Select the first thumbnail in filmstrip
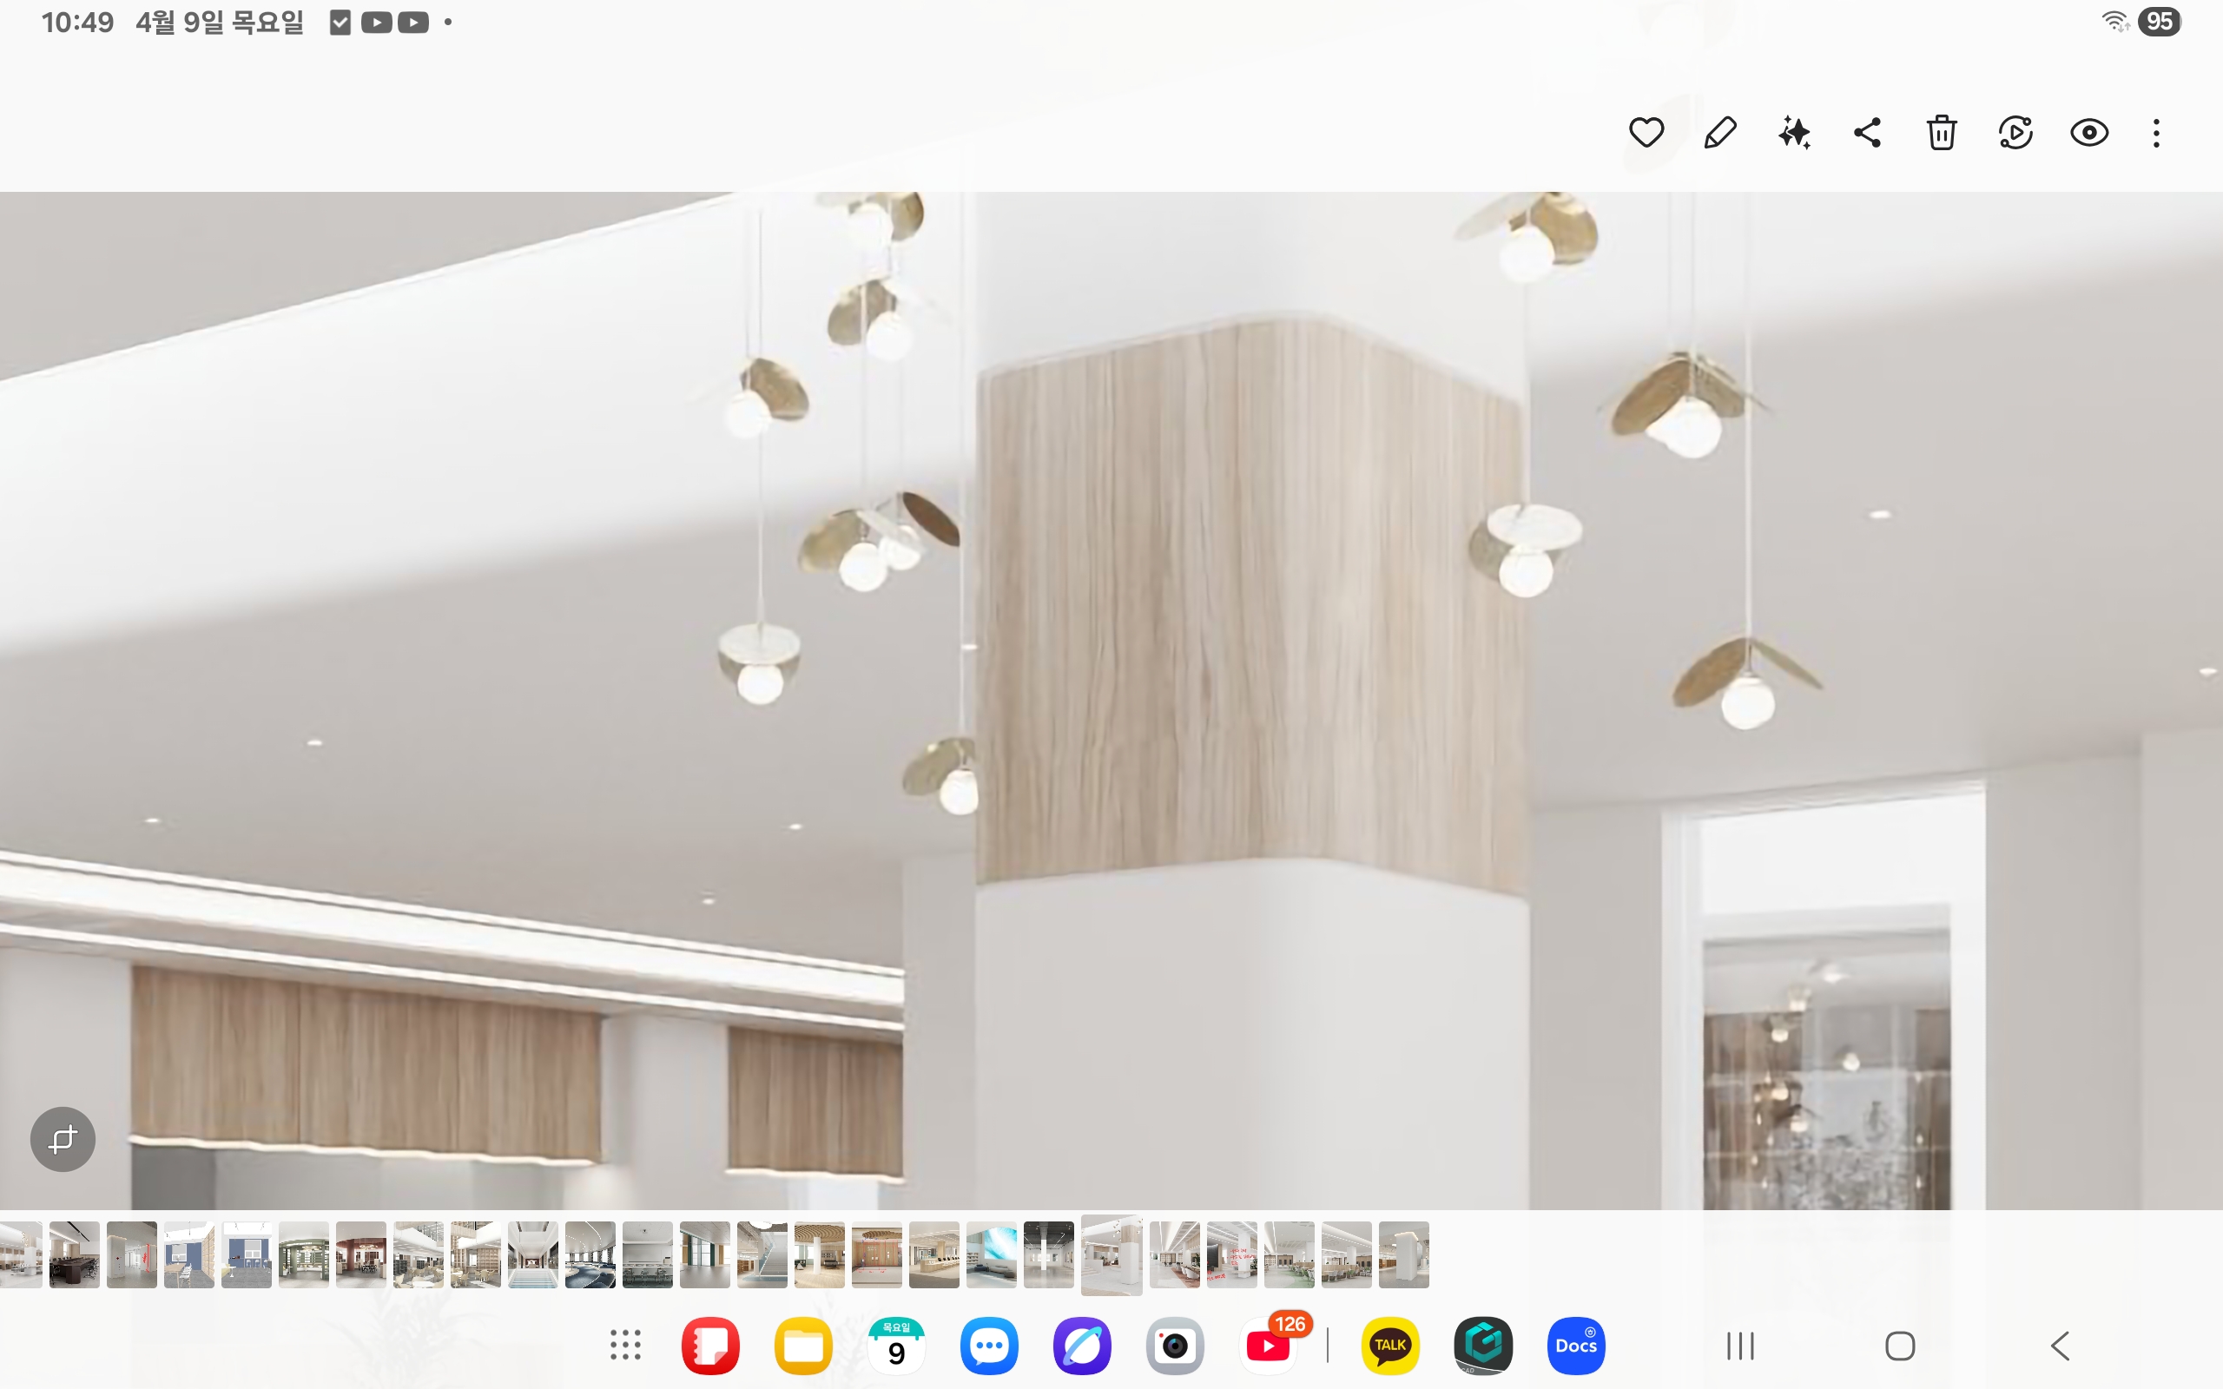The width and height of the screenshot is (2223, 1389). [x=20, y=1254]
